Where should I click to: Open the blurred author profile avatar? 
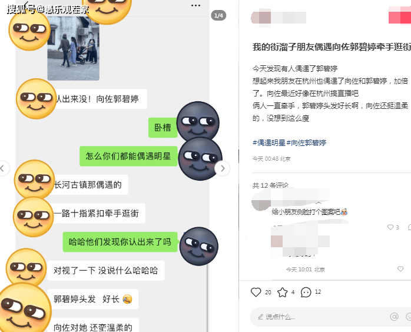point(261,18)
